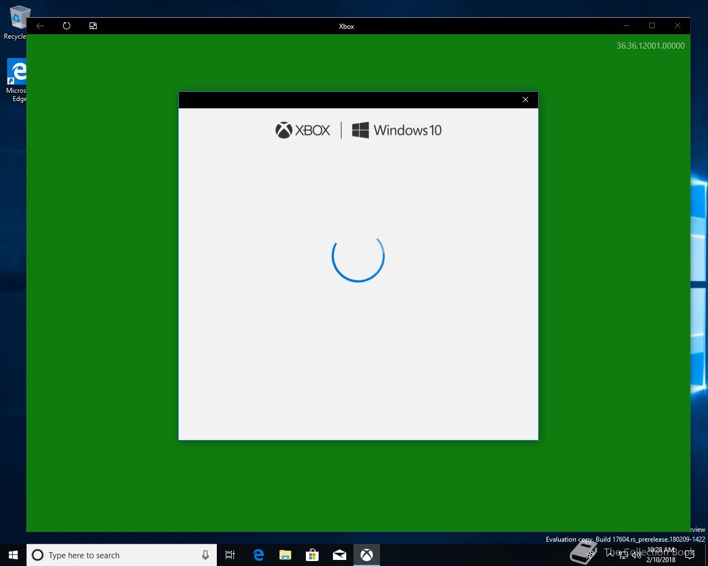Open Task View from taskbar
Viewport: 708px width, 566px height.
(230, 555)
